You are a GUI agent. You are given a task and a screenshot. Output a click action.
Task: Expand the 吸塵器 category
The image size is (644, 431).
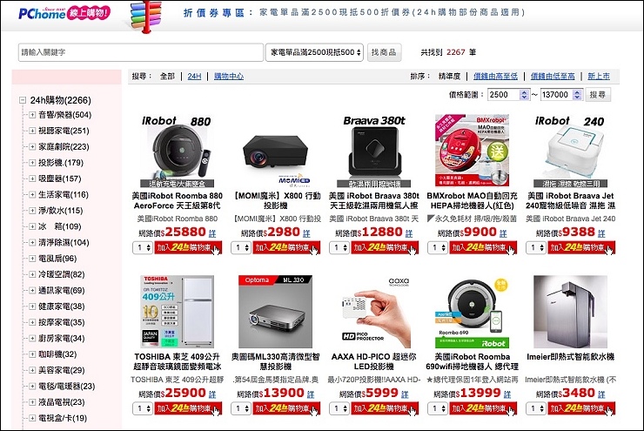click(32, 178)
